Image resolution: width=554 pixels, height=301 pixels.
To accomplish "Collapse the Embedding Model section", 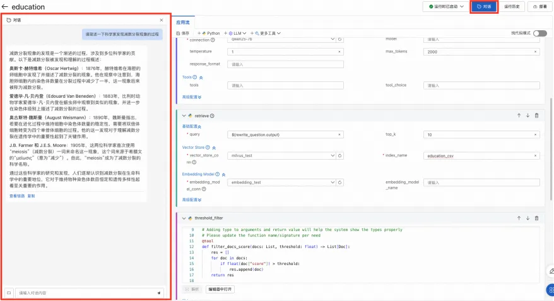I will point(223,175).
